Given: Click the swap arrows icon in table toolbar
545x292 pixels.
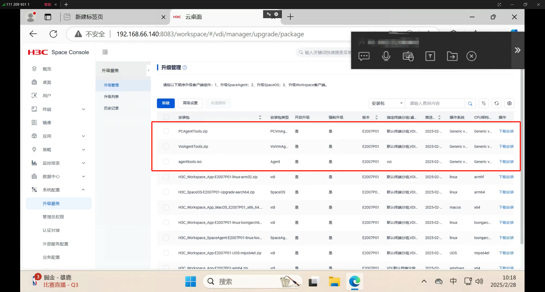Looking at the screenshot, I should (484, 103).
